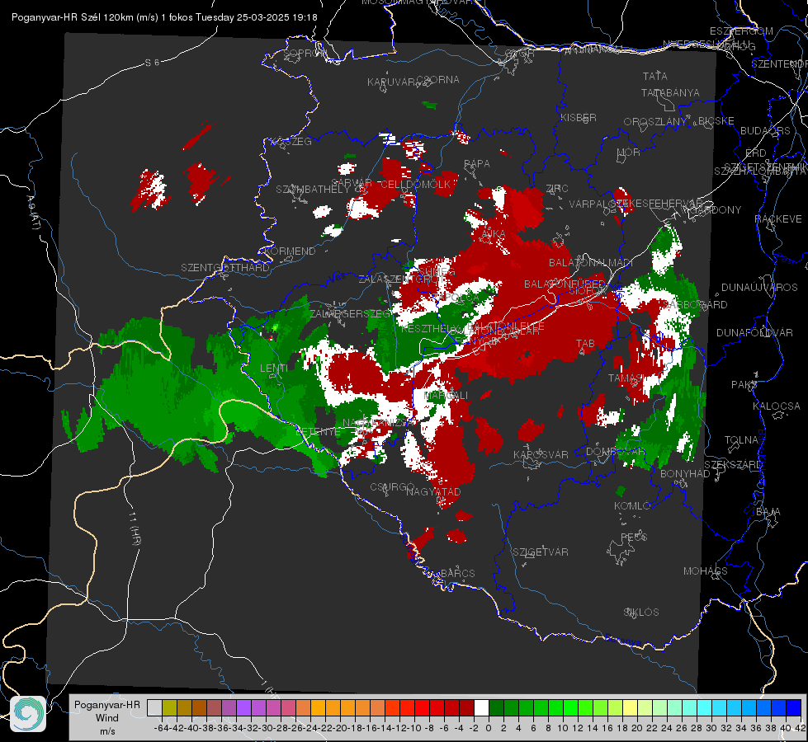The height and width of the screenshot is (742, 808).
Task: Click the ZALAEGERSZEG city label
Action: click(x=351, y=313)
